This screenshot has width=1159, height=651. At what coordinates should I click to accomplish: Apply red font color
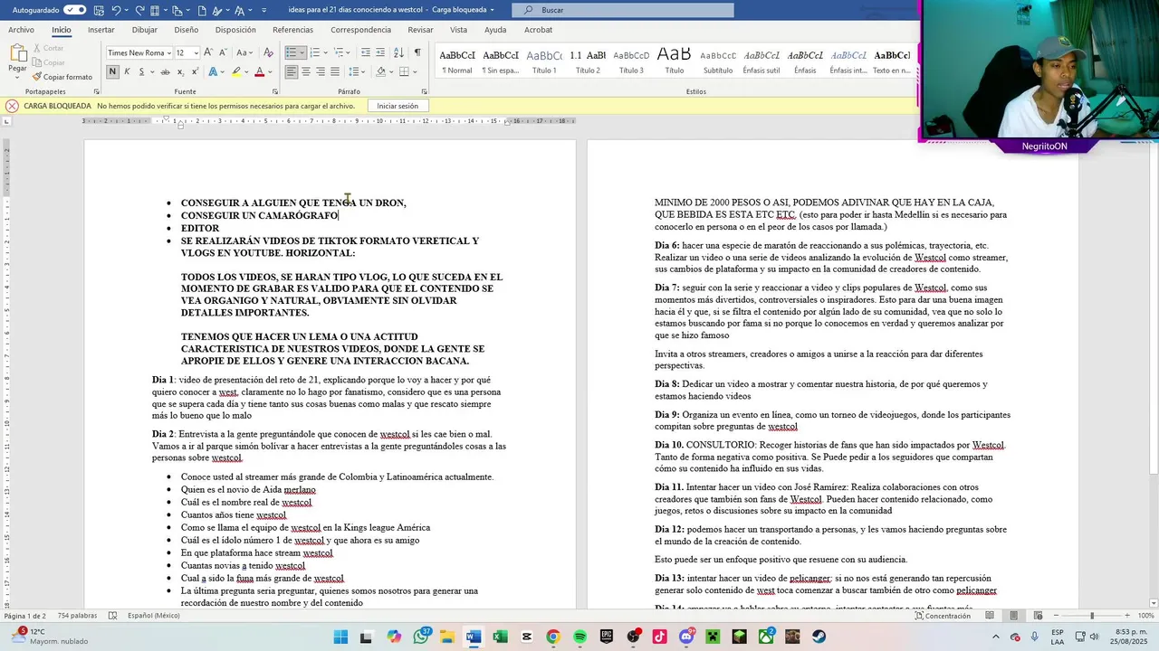(259, 71)
